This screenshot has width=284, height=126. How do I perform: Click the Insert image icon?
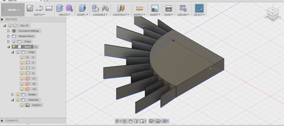(x=155, y=8)
